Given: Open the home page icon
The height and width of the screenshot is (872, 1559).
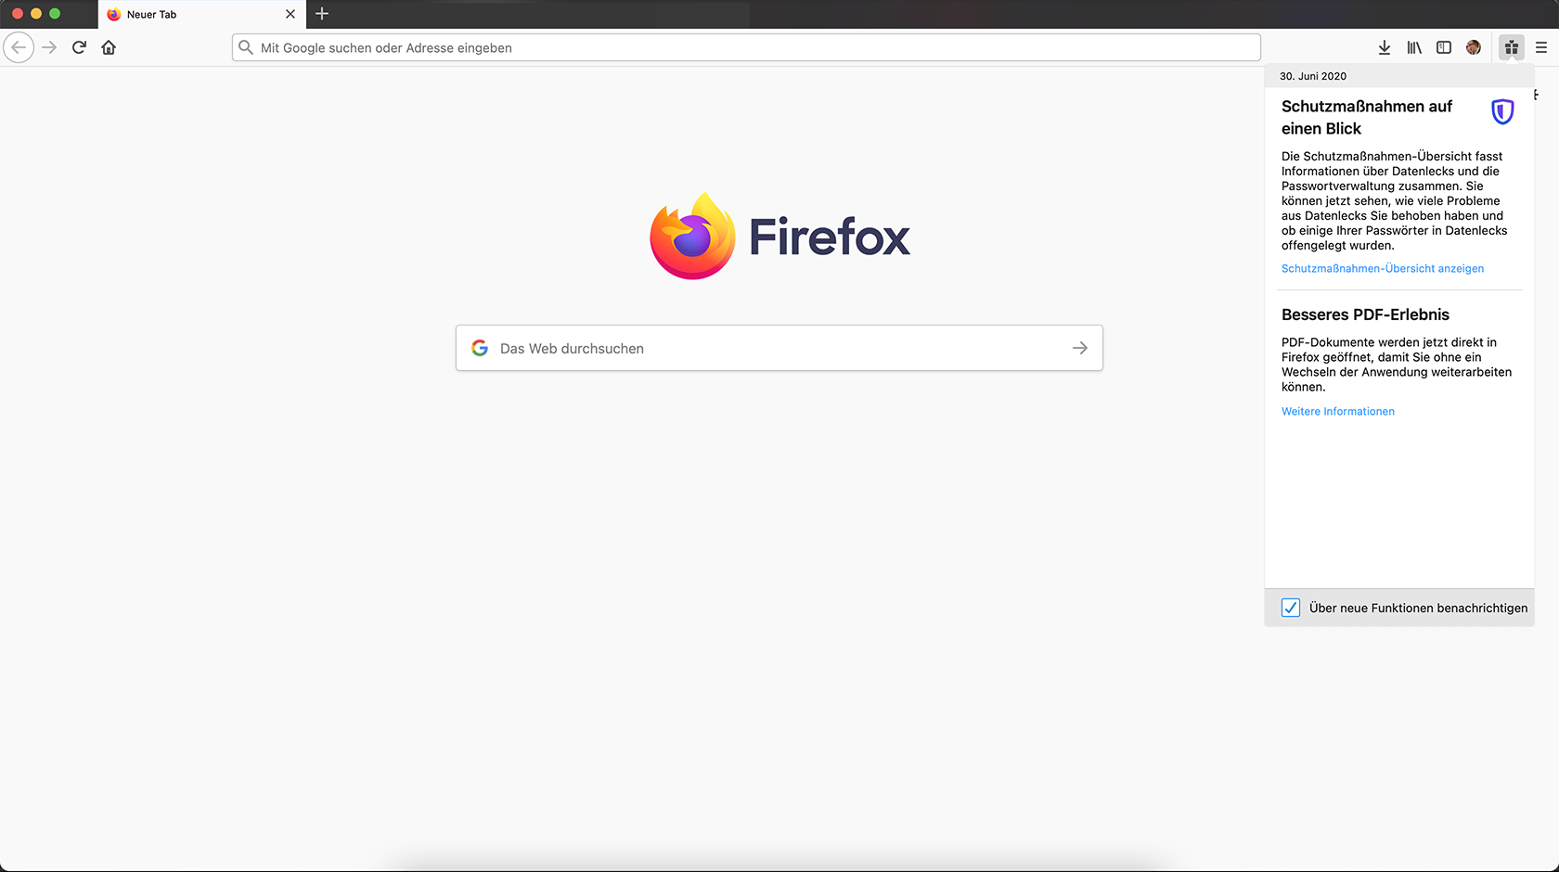Looking at the screenshot, I should (x=109, y=47).
